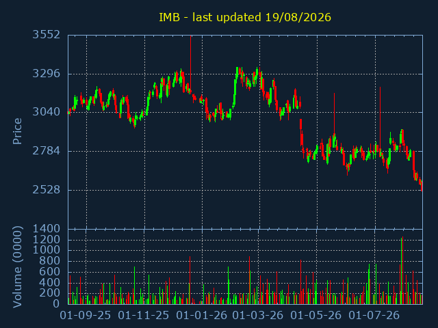
Task: Click the 01-03-26 date label
Action: click(x=258, y=316)
